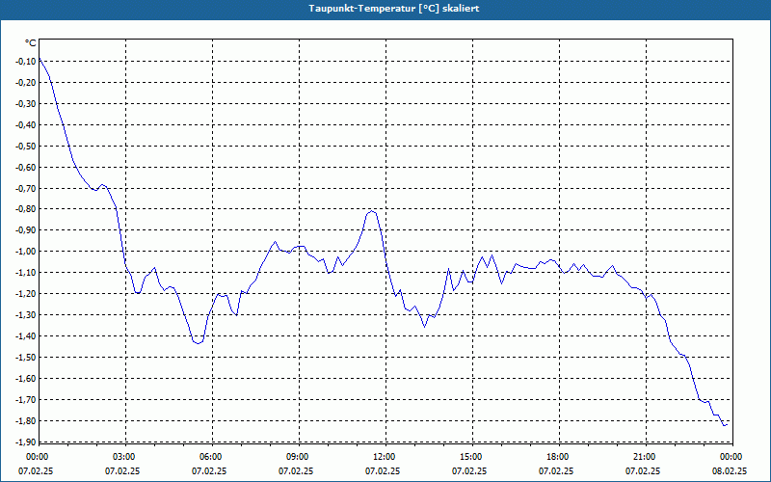The width and height of the screenshot is (771, 482).
Task: Click on the -0,80 axis value
Action: (26, 209)
